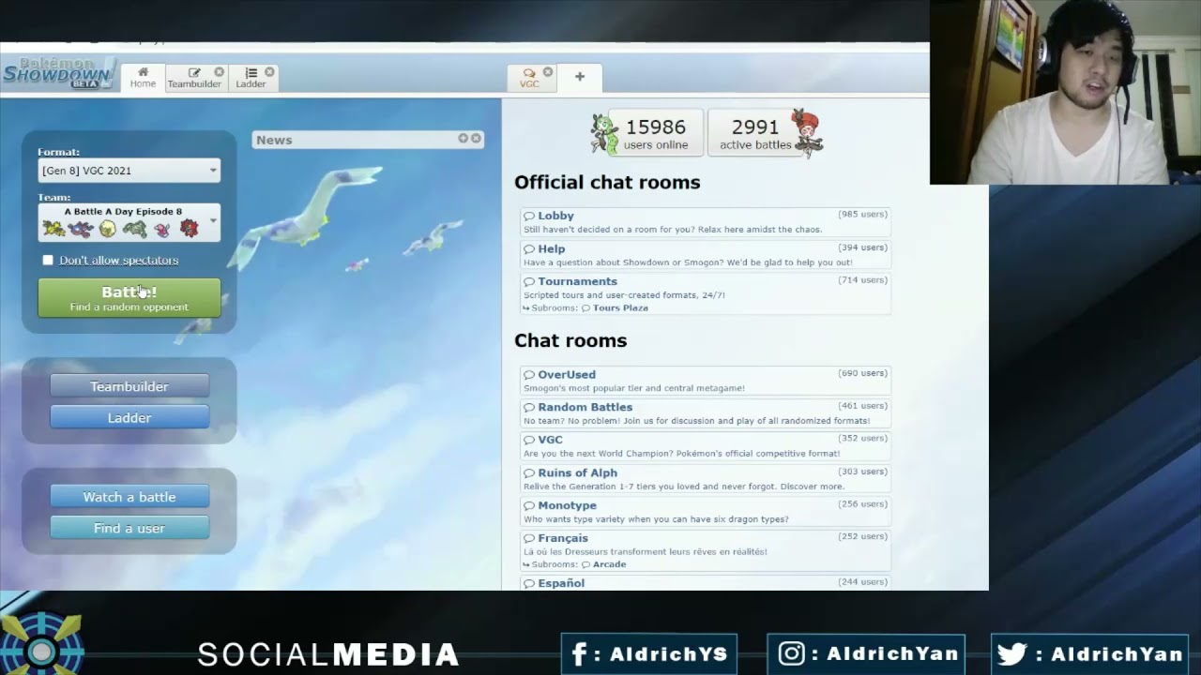Join the VGC chat room from the list

(705, 445)
